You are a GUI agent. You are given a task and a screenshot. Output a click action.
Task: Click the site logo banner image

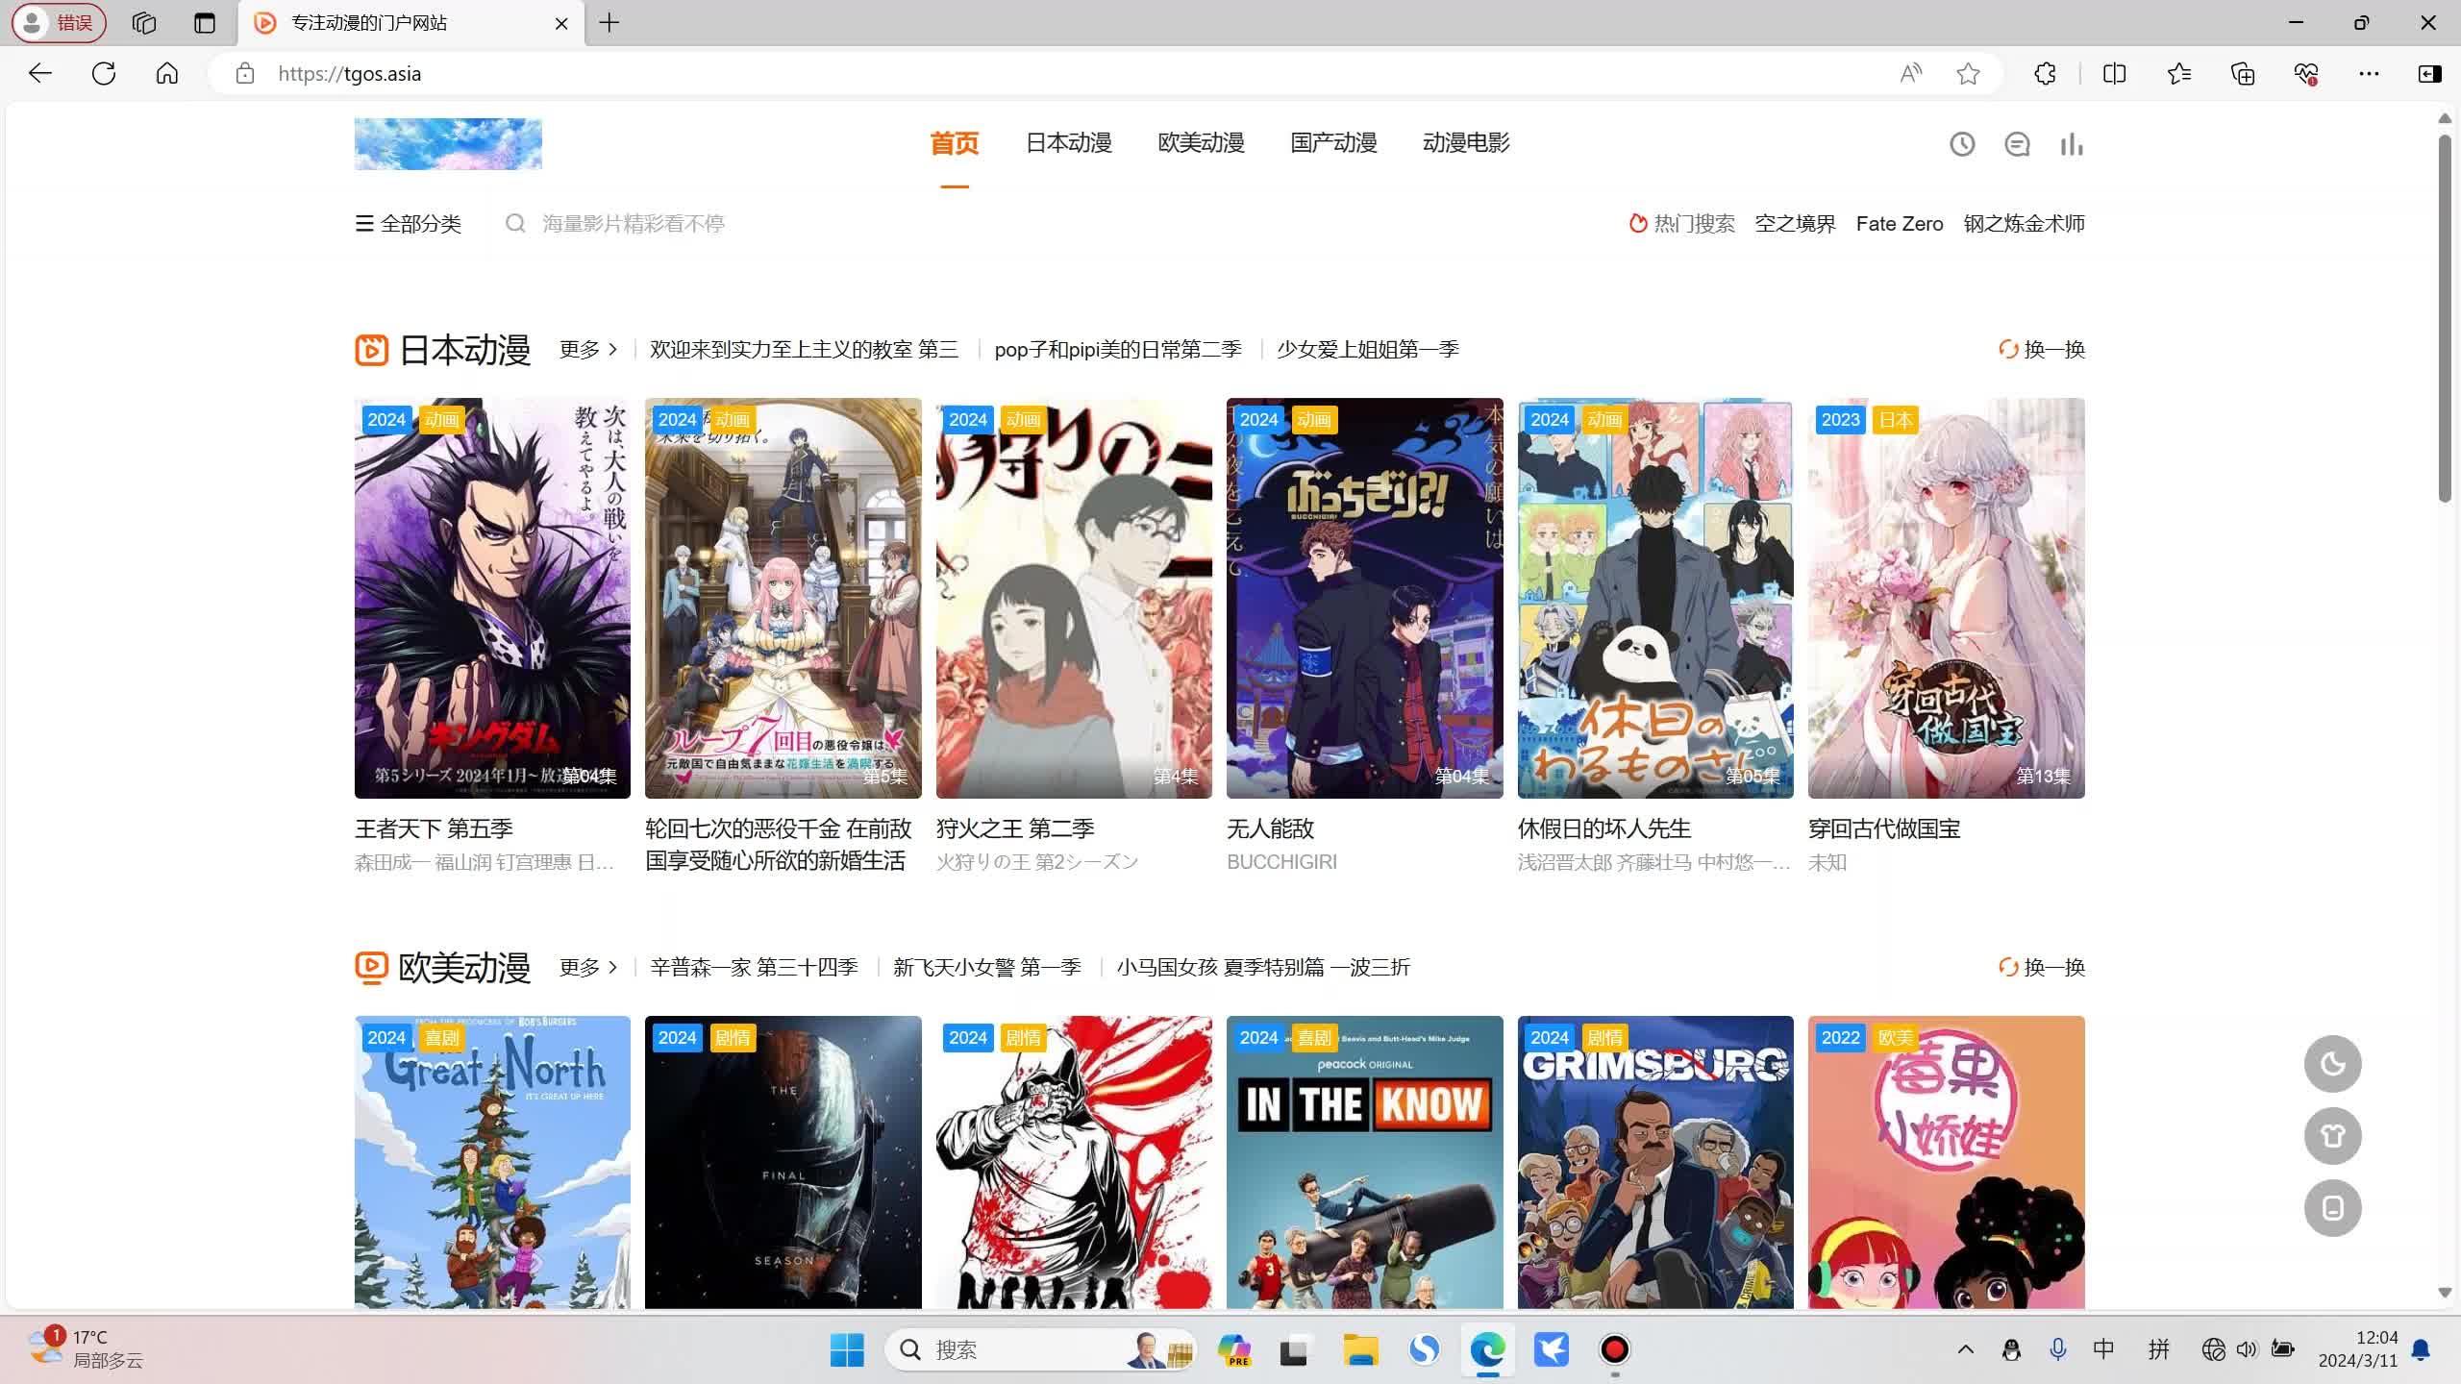point(448,144)
